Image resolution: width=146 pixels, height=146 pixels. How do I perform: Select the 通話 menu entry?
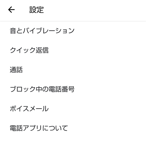(73, 70)
